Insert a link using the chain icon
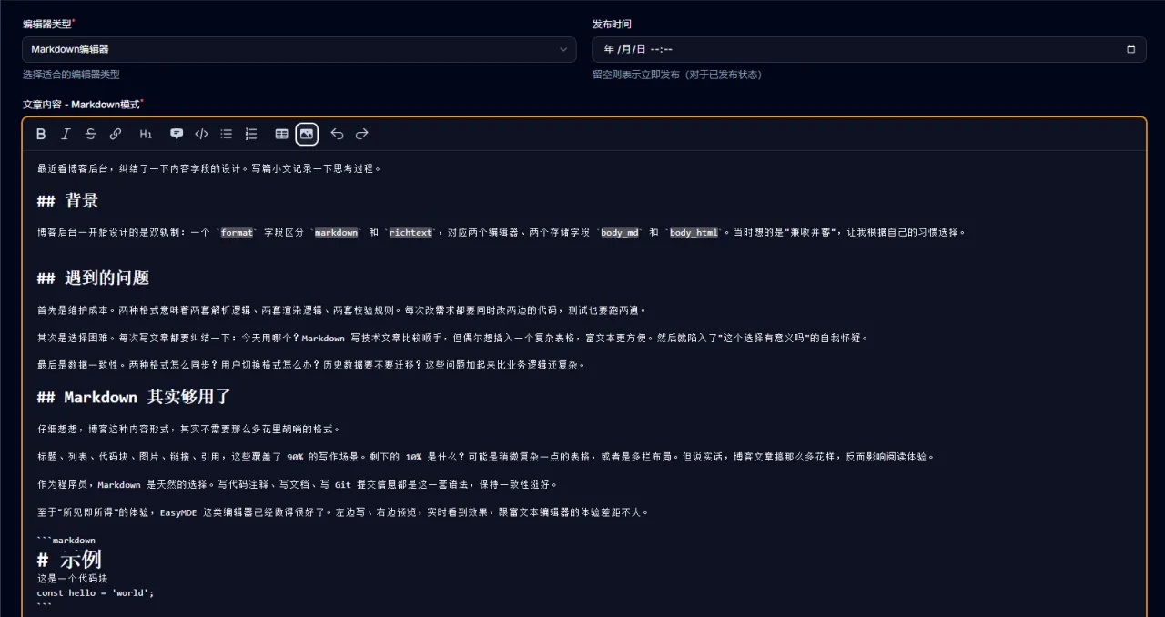This screenshot has height=617, width=1165. 116,134
